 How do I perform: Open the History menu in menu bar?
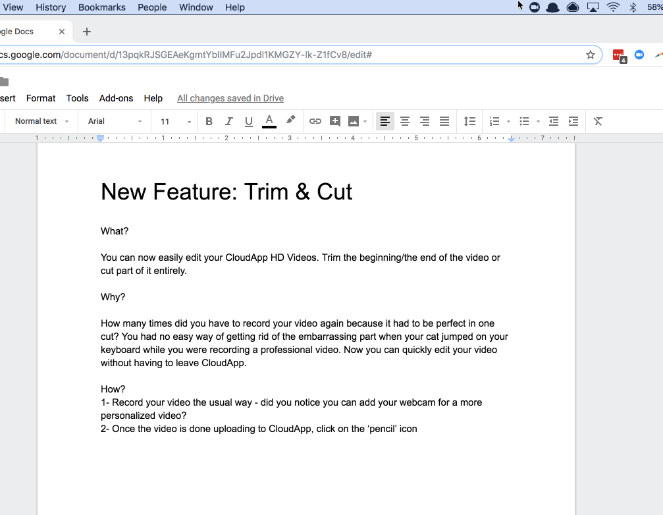coord(51,7)
